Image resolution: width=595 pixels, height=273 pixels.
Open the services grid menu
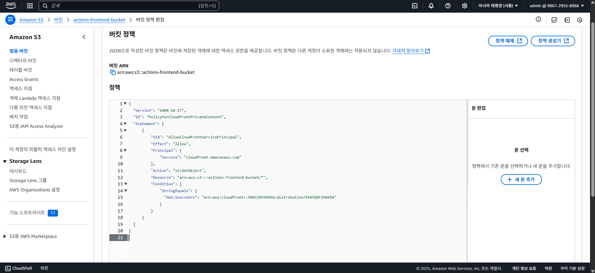30,6
